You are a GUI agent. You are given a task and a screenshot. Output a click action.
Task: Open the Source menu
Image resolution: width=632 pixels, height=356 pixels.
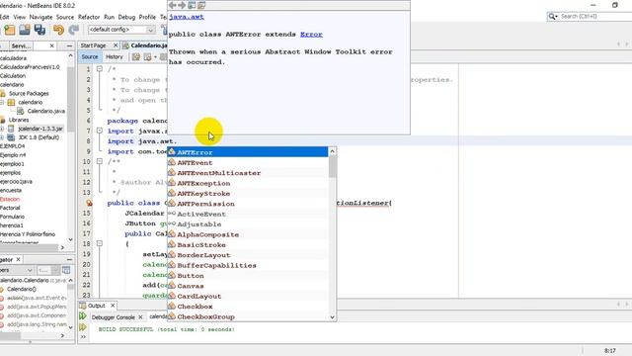pos(65,17)
